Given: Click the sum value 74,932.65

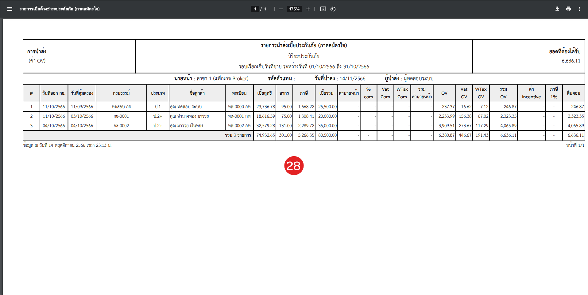Looking at the screenshot, I should click(x=265, y=135).
